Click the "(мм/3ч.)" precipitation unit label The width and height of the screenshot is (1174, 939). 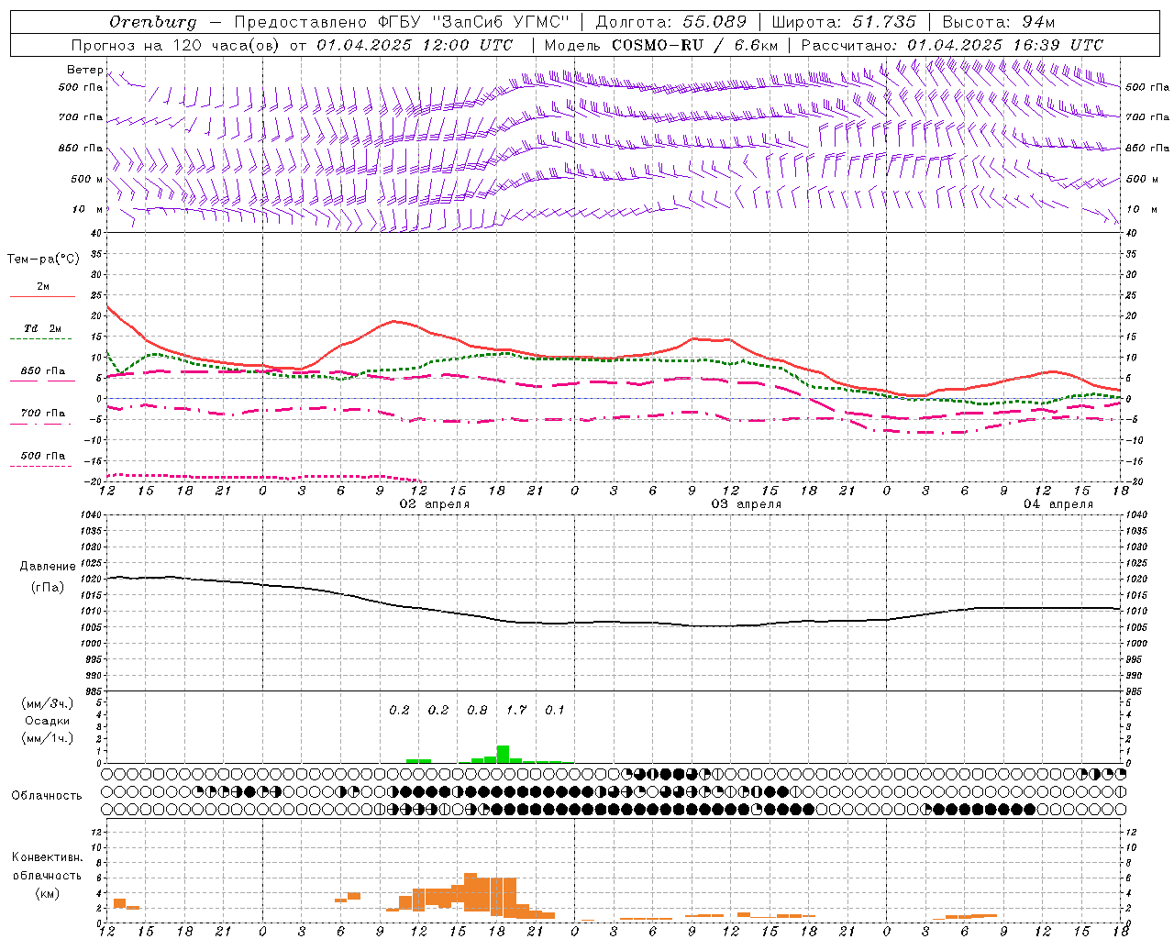[x=48, y=704]
